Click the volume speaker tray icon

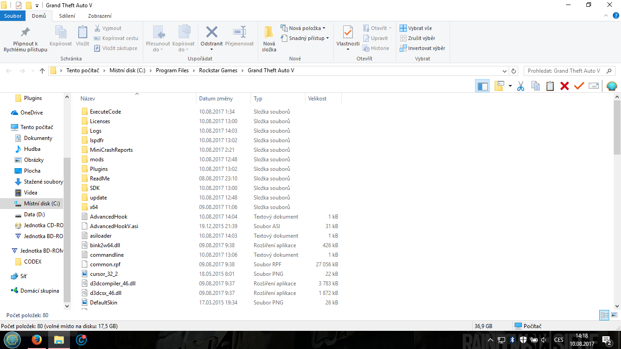click(545, 339)
